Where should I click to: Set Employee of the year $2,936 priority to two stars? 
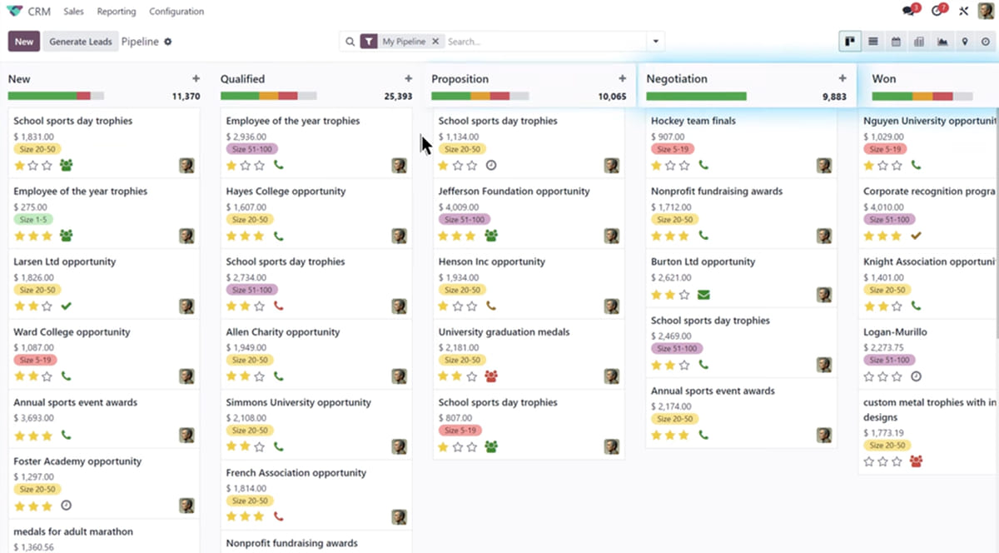click(246, 166)
